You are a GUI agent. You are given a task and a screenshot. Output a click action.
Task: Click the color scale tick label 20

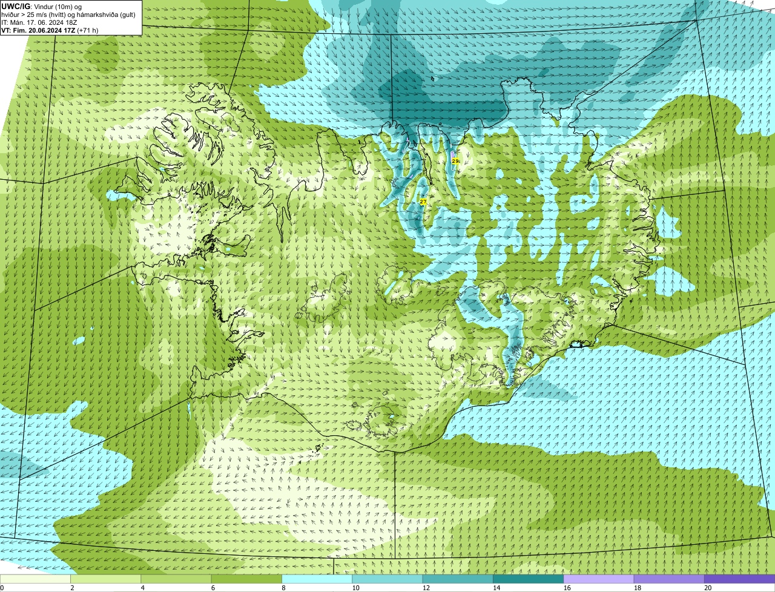tap(708, 588)
